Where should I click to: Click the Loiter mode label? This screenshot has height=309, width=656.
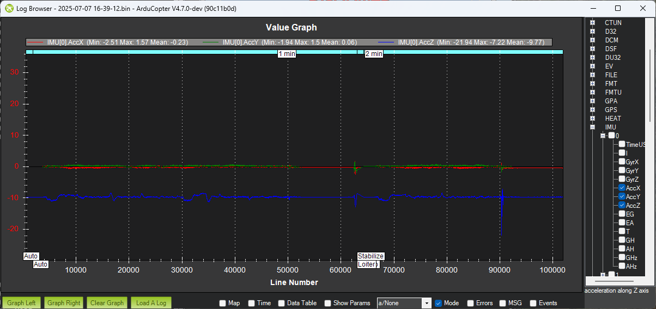coord(368,264)
